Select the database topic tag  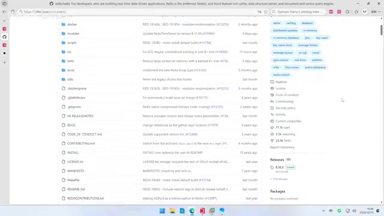click(307, 23)
